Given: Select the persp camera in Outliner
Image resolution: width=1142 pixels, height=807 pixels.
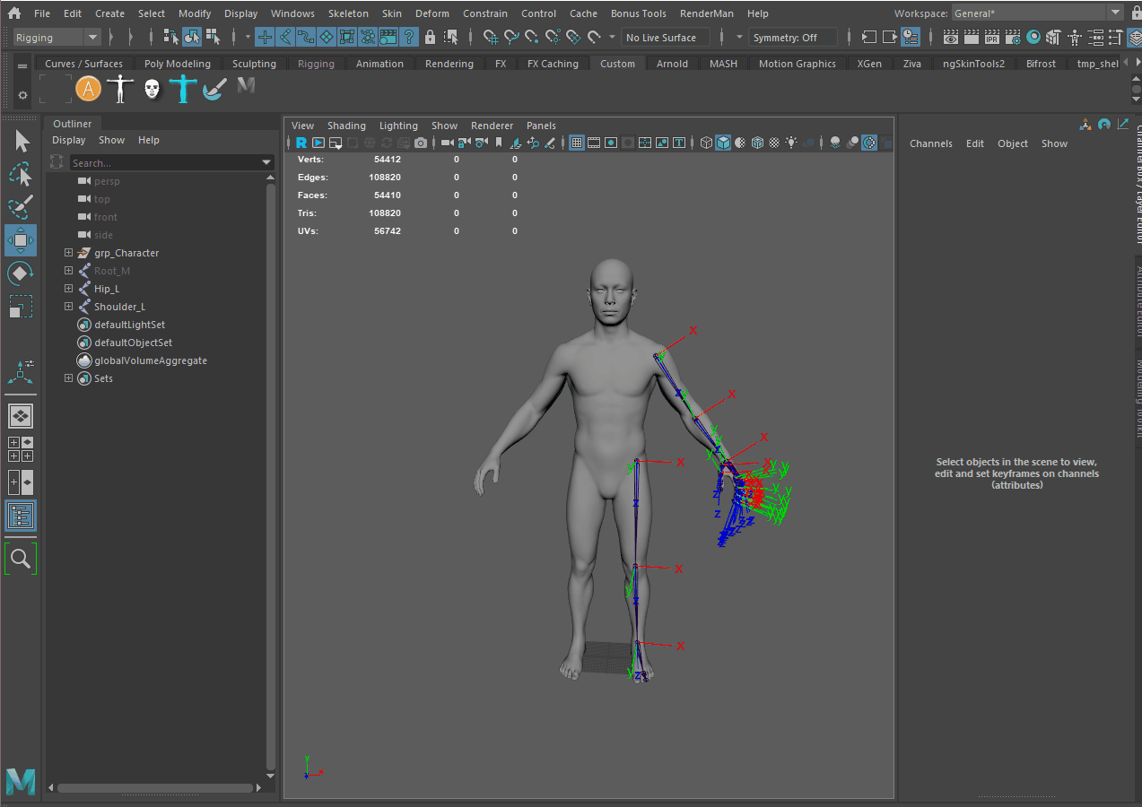Looking at the screenshot, I should coord(107,181).
